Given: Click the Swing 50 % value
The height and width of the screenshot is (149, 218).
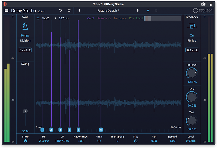Looking at the screenshot, I should tap(25, 131).
